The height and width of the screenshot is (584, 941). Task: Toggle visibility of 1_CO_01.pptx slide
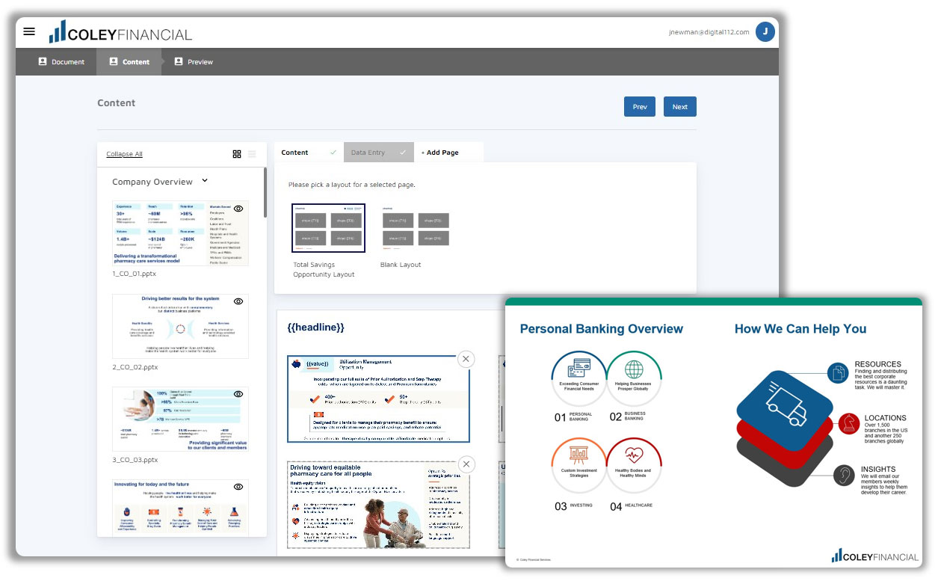(238, 209)
